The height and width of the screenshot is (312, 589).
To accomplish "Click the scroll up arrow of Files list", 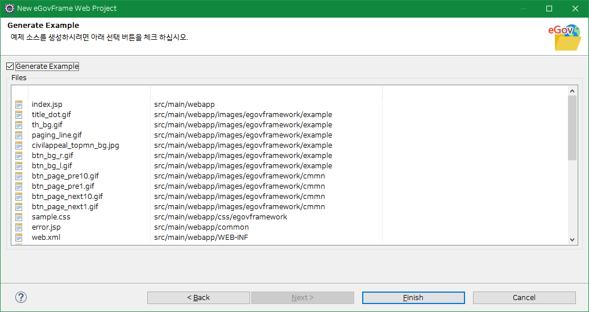I will coord(572,90).
